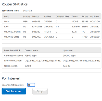Click LAN Tx b/s value 428346
102x101 pixels.
(x=75, y=27)
